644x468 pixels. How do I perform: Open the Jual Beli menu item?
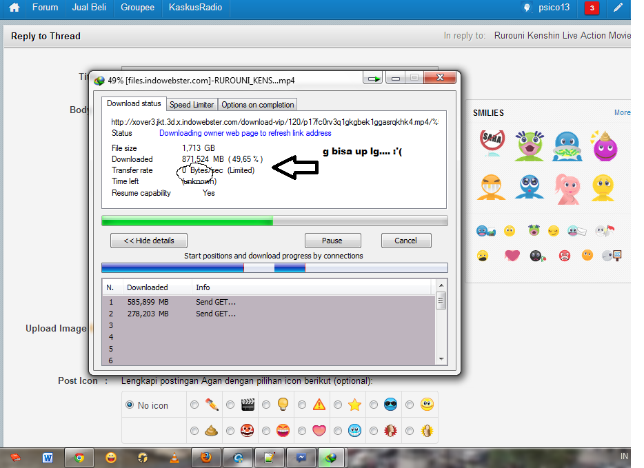click(89, 8)
